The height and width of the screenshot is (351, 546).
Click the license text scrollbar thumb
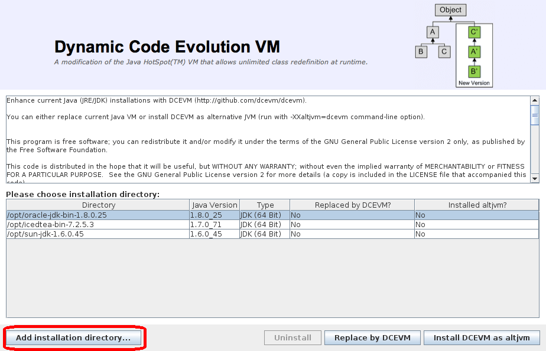coord(535,115)
